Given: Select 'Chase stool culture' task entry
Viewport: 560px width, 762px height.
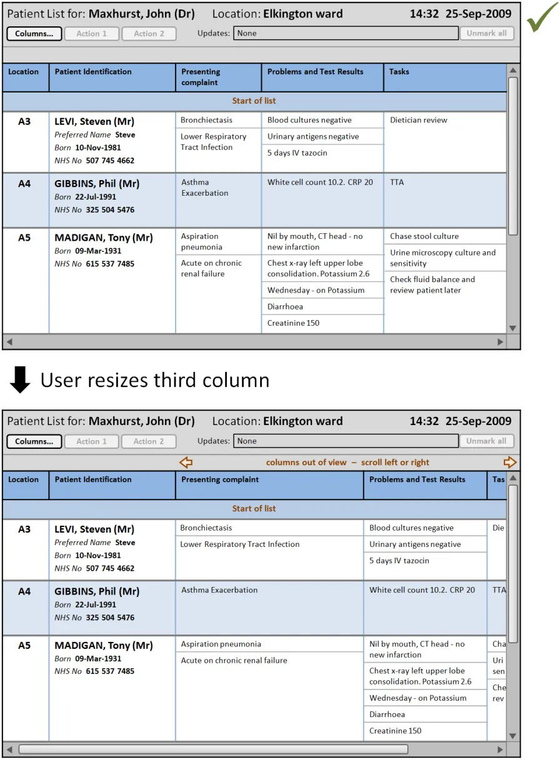Looking at the screenshot, I should click(424, 236).
